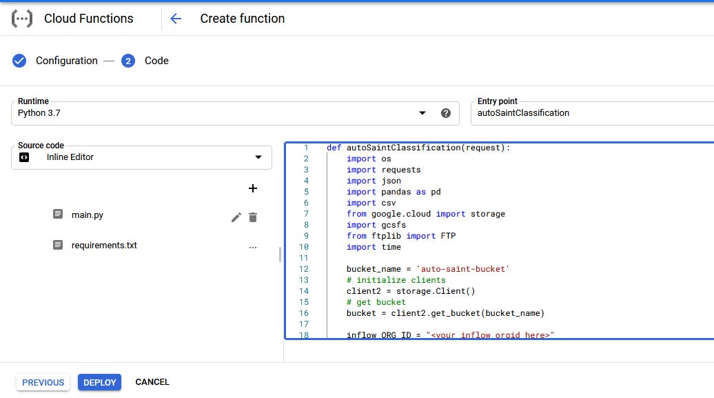Click code line 1 def autoSaintClassification
Screen dimensions: 714x398
click(418, 148)
